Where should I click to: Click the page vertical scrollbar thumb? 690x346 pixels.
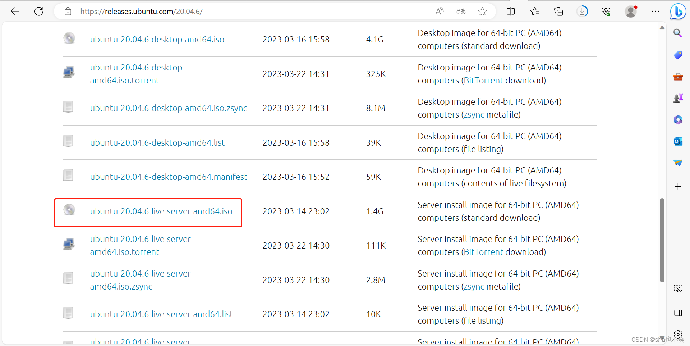tap(662, 240)
